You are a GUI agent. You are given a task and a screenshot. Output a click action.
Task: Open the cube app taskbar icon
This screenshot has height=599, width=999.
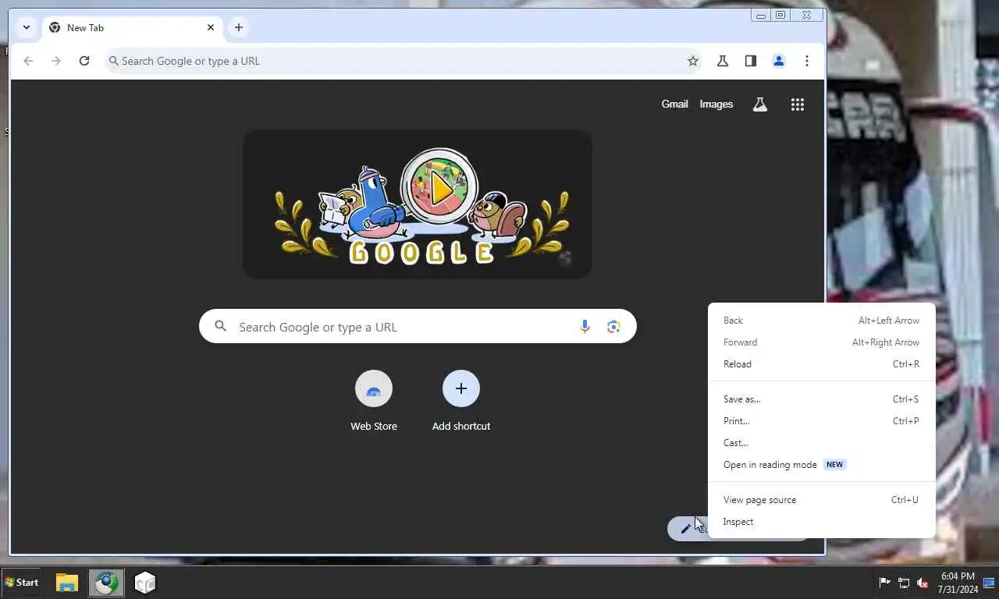coord(145,583)
